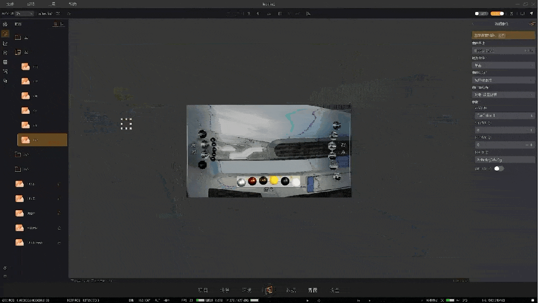Image resolution: width=538 pixels, height=303 pixels.
Task: Open the CarColor 1 dropdown
Action: (503, 115)
